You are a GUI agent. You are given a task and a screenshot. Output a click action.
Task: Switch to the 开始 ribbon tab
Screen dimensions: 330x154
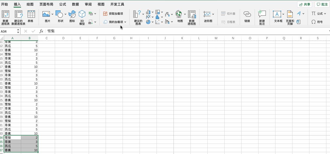[5, 4]
